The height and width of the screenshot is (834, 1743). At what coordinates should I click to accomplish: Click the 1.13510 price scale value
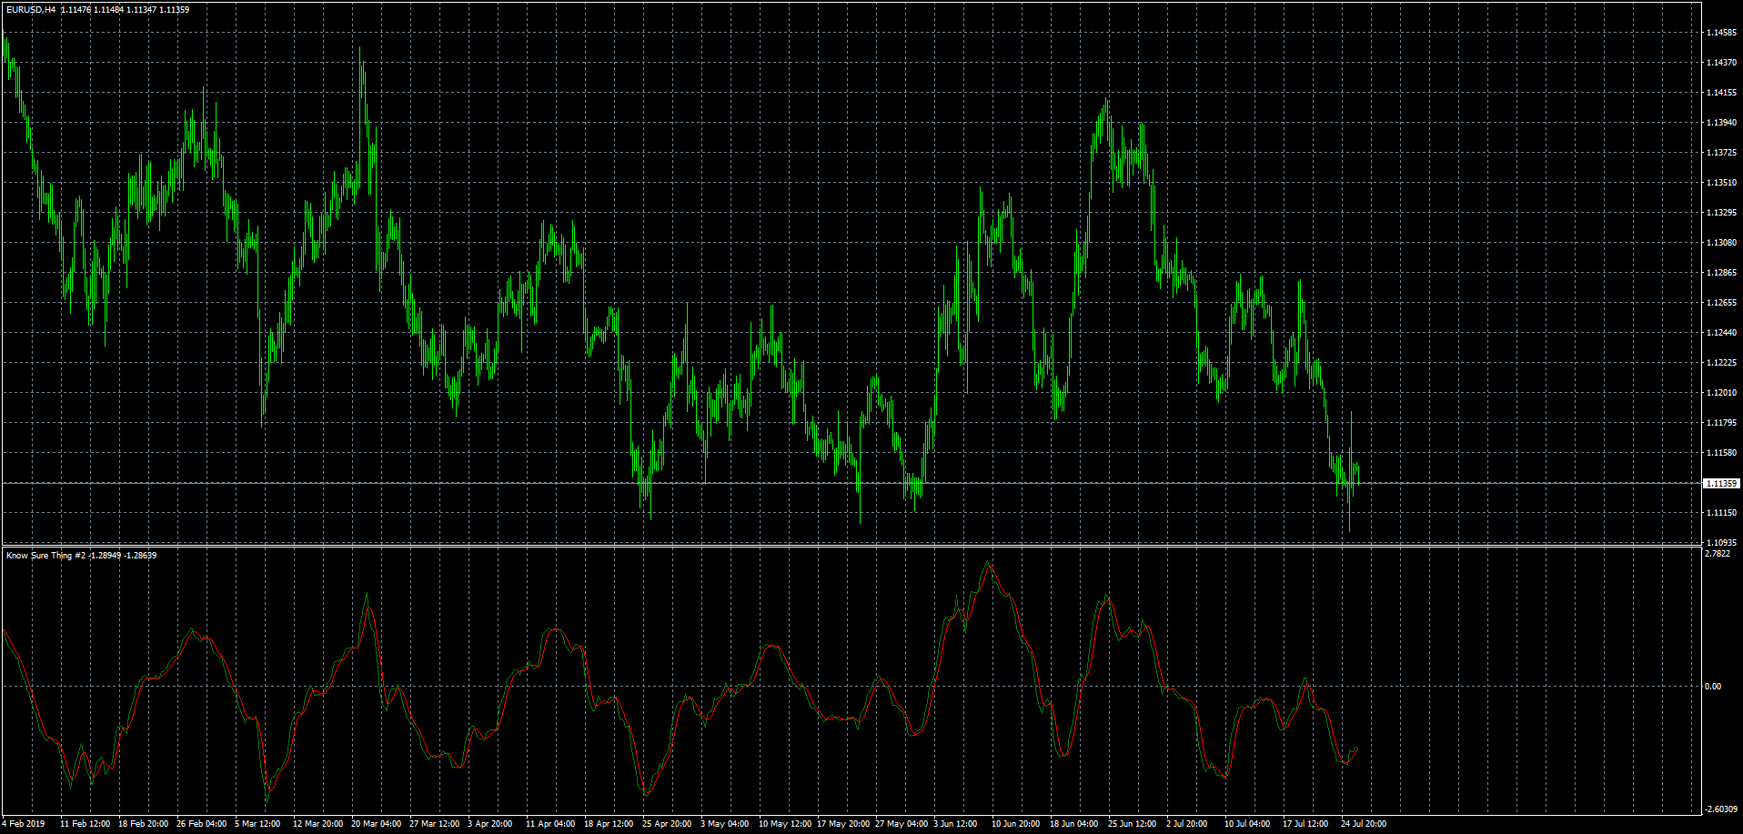1721,183
